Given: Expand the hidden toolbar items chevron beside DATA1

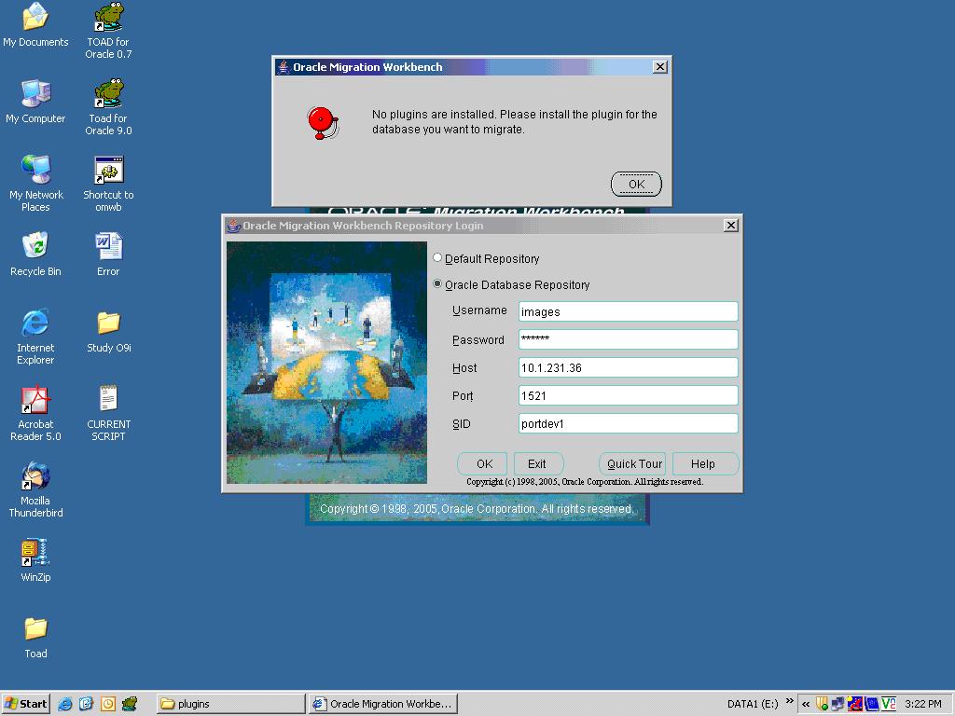Looking at the screenshot, I should (x=789, y=701).
